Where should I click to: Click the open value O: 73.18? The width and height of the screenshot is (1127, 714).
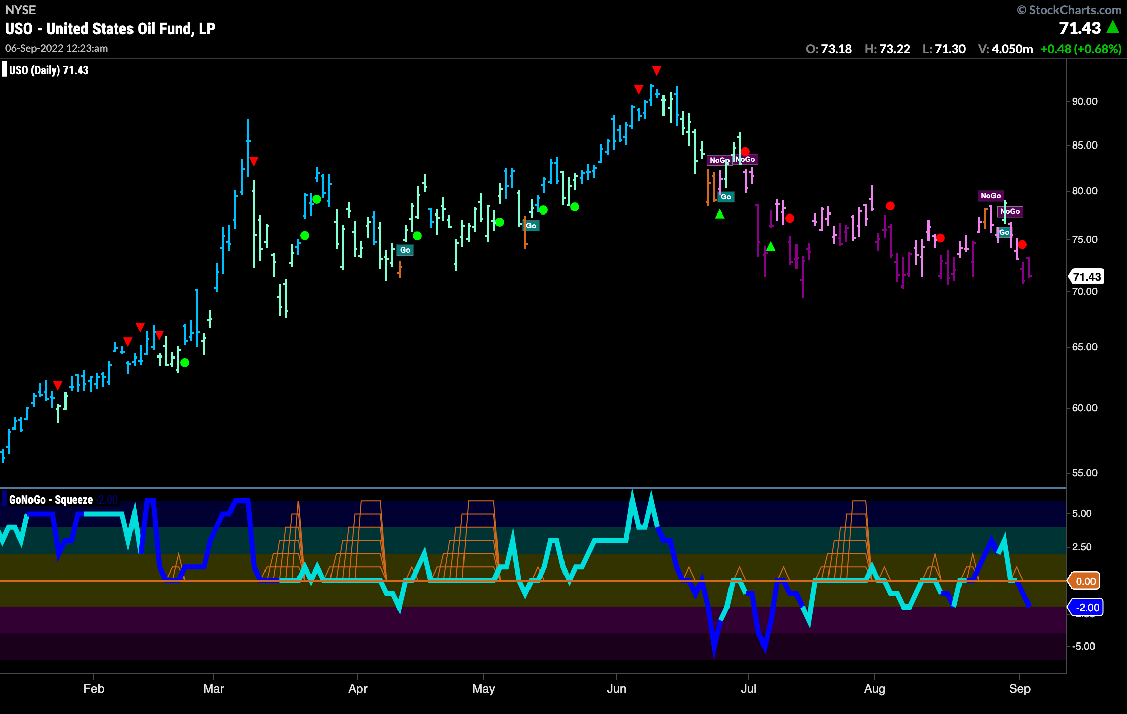(828, 49)
